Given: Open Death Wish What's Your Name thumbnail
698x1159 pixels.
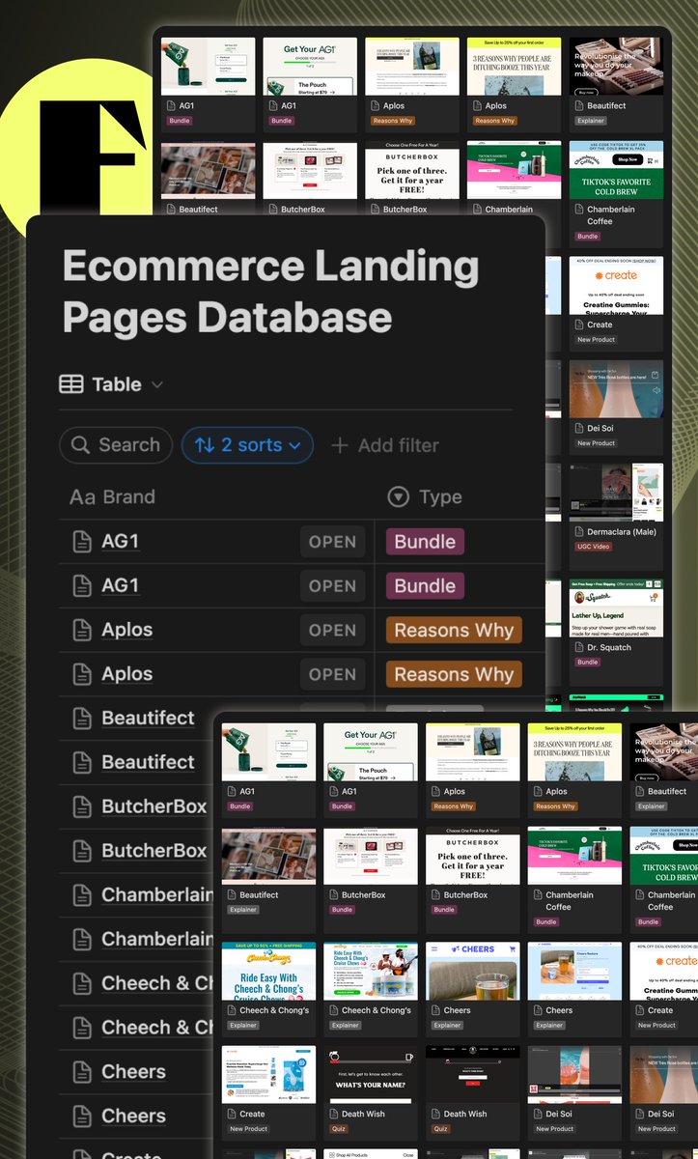Looking at the screenshot, I should [x=371, y=1074].
